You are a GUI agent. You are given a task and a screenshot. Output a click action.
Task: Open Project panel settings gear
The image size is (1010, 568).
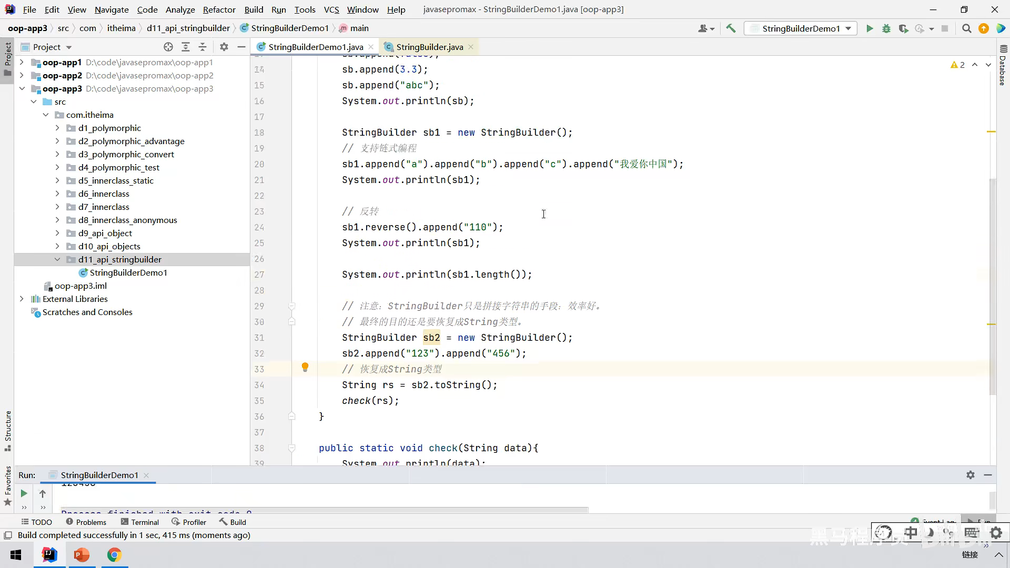click(x=224, y=47)
